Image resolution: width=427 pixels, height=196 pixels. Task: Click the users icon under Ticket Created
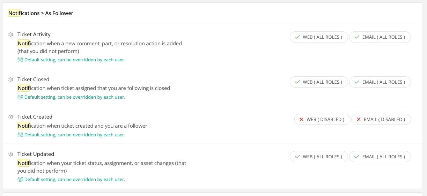[20, 135]
